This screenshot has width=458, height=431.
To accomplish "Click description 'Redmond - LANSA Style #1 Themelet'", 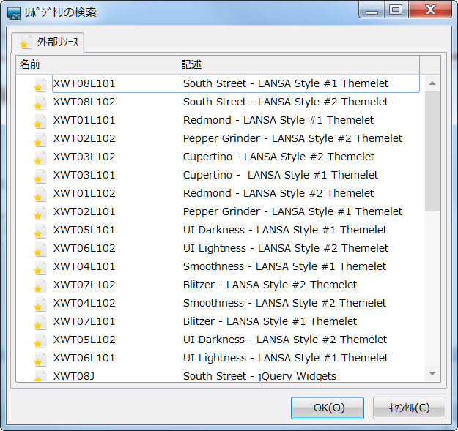I will (x=278, y=121).
